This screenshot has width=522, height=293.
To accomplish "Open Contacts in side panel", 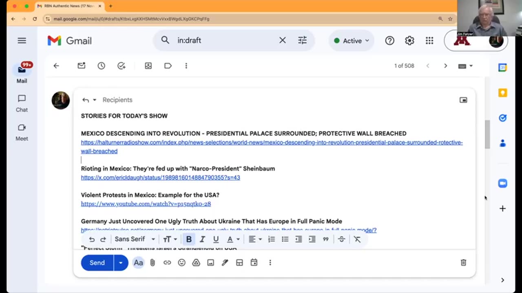I will tap(502, 143).
